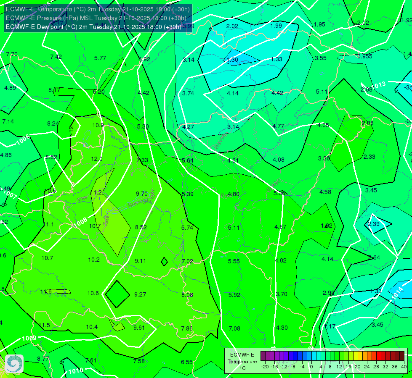Image resolution: width=412 pixels, height=378 pixels.
Task: Click the 4.92 dew point value
Action: click(x=144, y=59)
